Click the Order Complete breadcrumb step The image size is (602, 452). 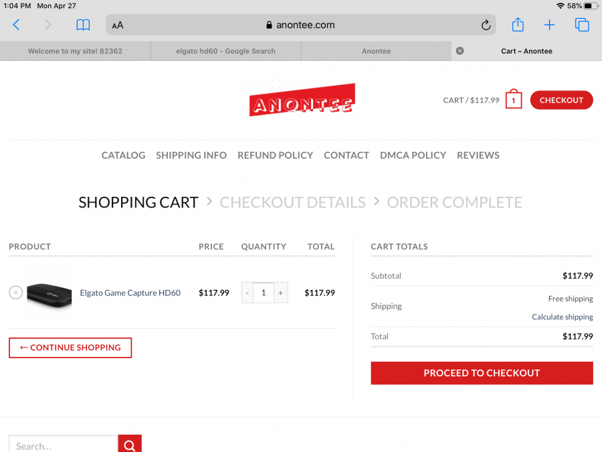tap(455, 202)
